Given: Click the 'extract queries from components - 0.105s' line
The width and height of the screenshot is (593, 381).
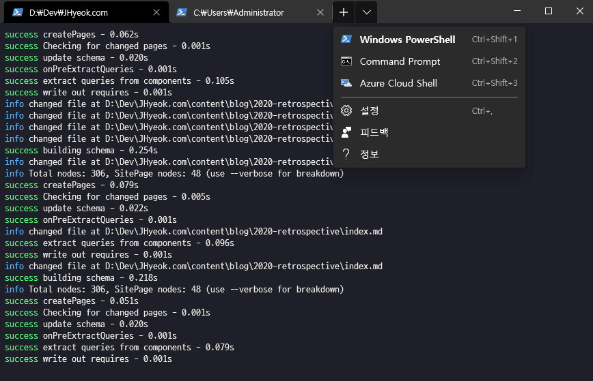Looking at the screenshot, I should click(120, 80).
